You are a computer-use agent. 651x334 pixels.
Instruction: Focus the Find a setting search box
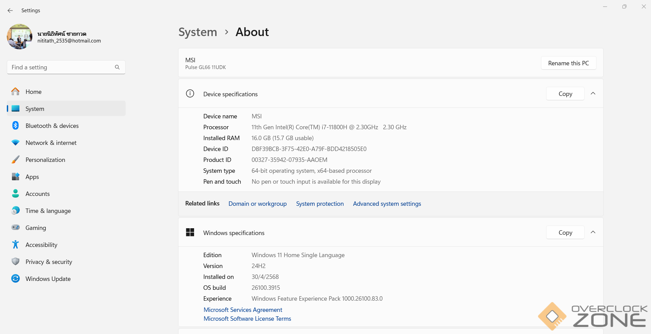pos(61,67)
